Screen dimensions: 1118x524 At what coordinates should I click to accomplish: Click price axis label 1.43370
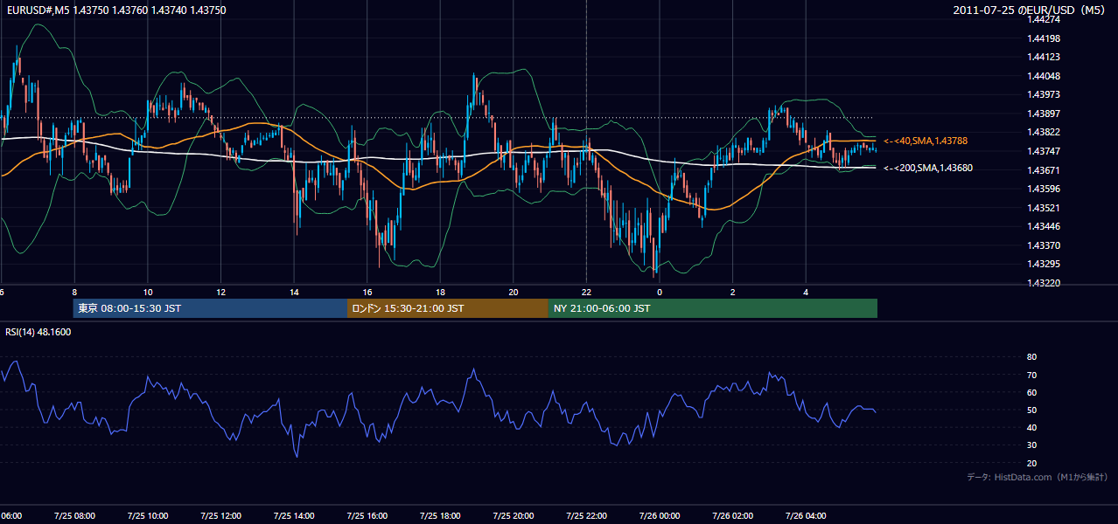pyautogui.click(x=1043, y=245)
